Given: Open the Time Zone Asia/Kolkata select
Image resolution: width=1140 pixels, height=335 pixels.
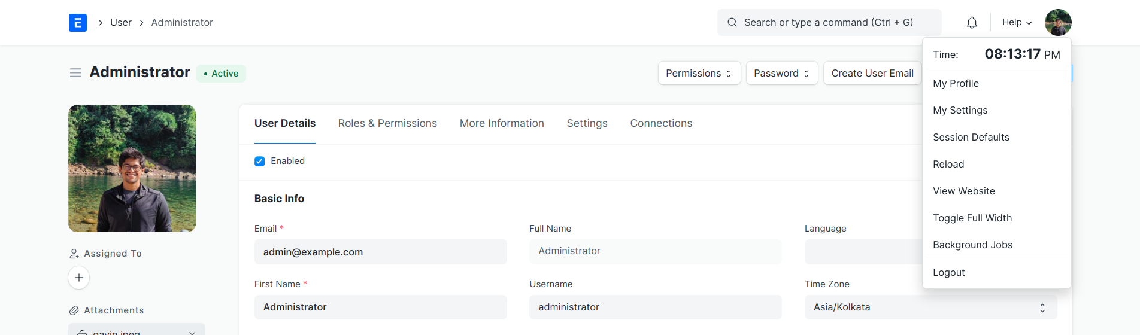Looking at the screenshot, I should pyautogui.click(x=931, y=307).
